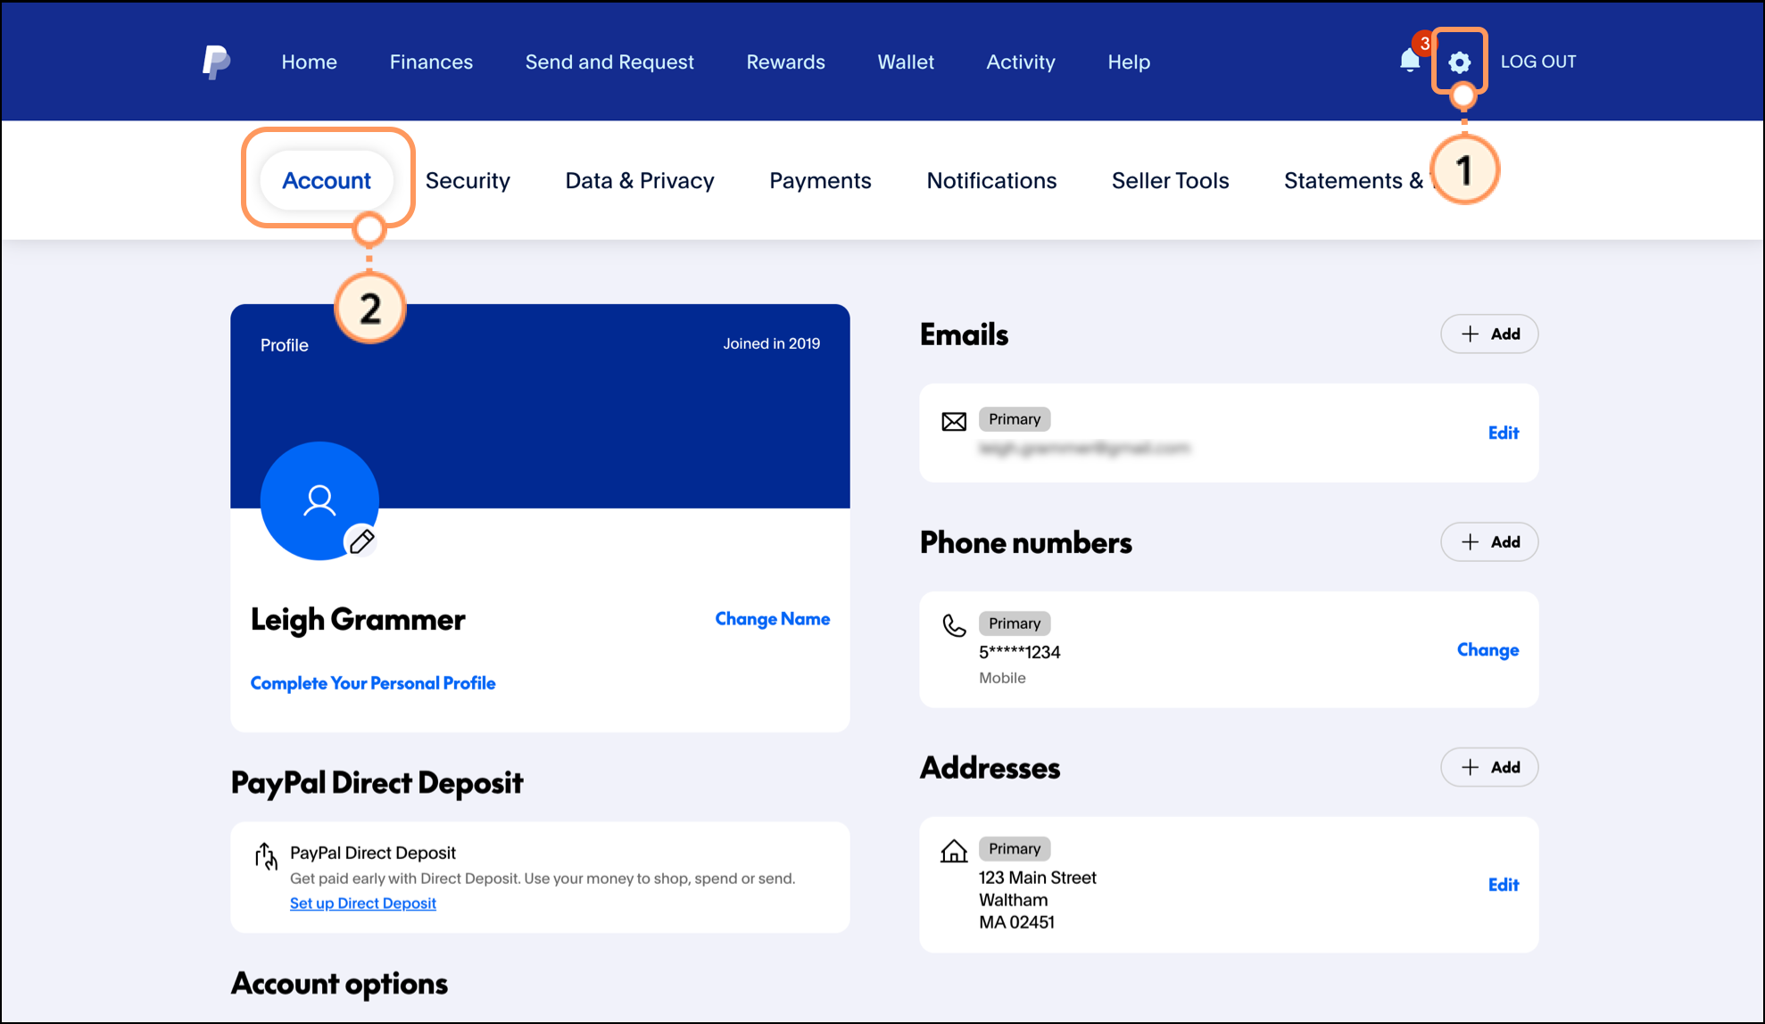View the Activity page
Viewport: 1765px width, 1024px height.
tap(1021, 62)
